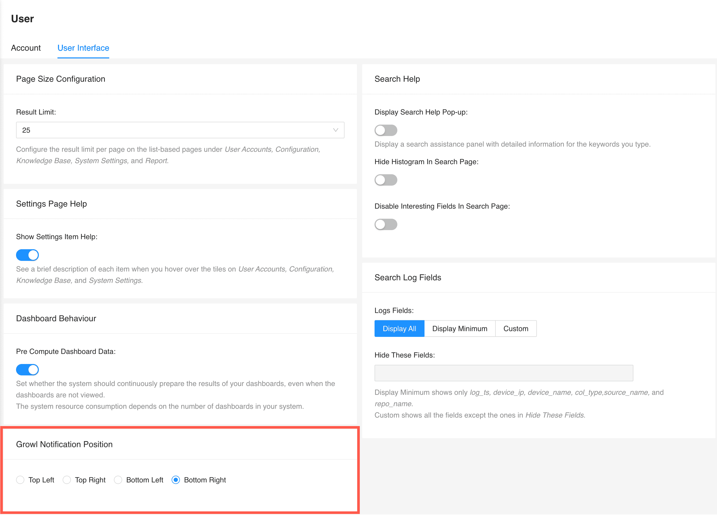Disable Pre Compute Dashboard Data
The width and height of the screenshot is (717, 515).
[27, 369]
